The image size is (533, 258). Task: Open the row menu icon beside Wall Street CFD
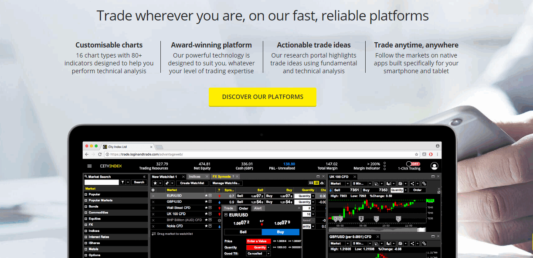coord(210,208)
